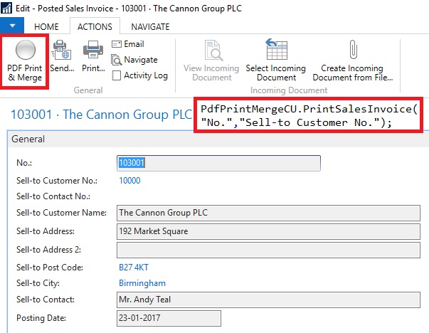
Task: Click the page heading 103001 · The Cannon Group PLC
Action: click(101, 115)
